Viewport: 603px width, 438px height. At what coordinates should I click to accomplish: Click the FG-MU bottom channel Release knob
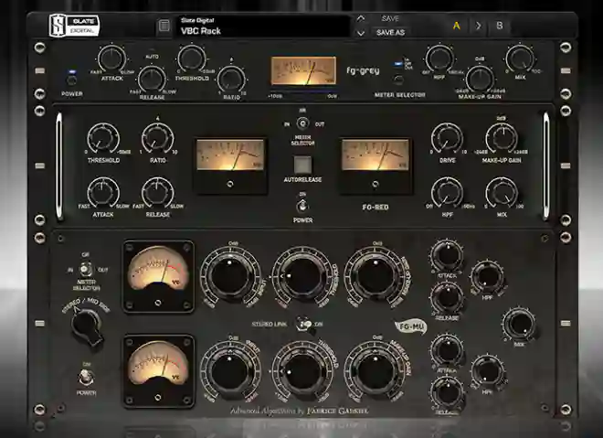(x=447, y=392)
